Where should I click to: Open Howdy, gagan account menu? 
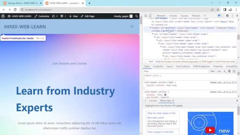[x=123, y=16]
